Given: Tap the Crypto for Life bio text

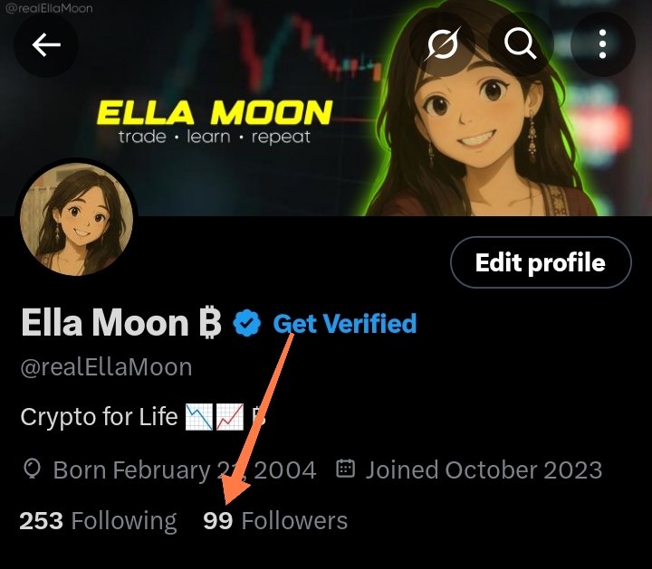Looking at the screenshot, I should click(x=99, y=417).
